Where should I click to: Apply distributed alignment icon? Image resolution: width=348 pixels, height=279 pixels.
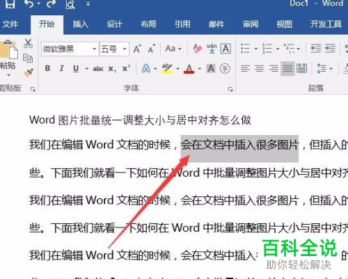[302, 68]
